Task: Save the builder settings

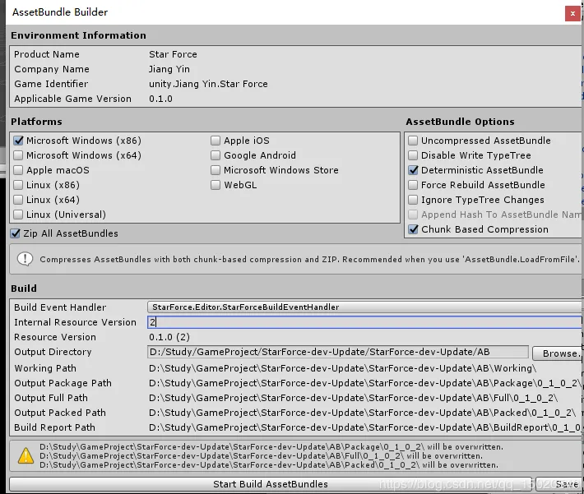Action: point(559,484)
